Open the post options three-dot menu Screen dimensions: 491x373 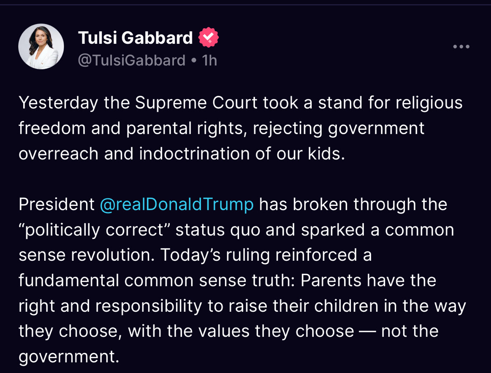click(x=461, y=46)
